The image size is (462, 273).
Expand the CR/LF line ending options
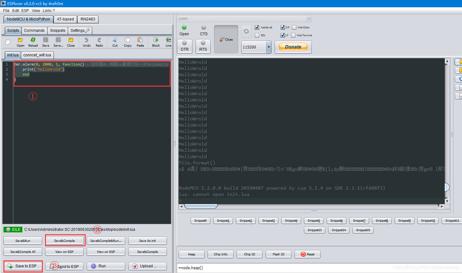tap(283, 27)
